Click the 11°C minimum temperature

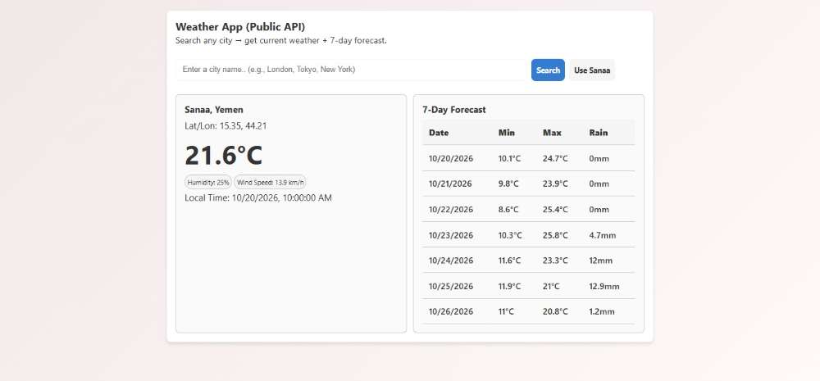[x=506, y=311]
